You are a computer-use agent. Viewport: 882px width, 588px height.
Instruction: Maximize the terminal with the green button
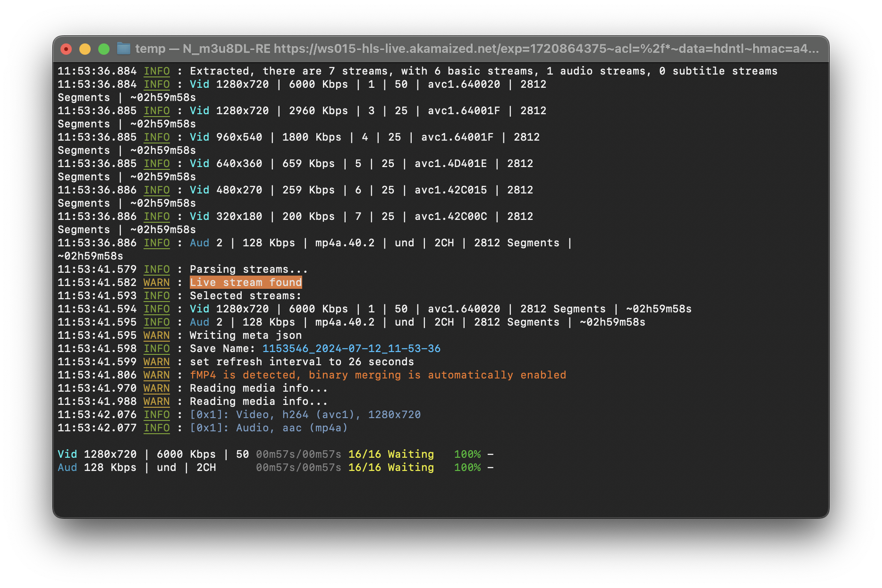tap(104, 49)
